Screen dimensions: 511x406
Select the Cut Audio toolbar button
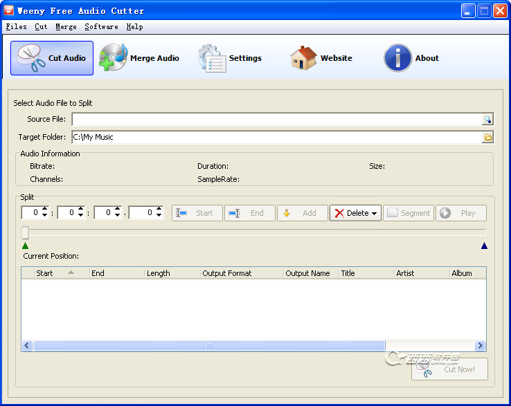click(52, 58)
